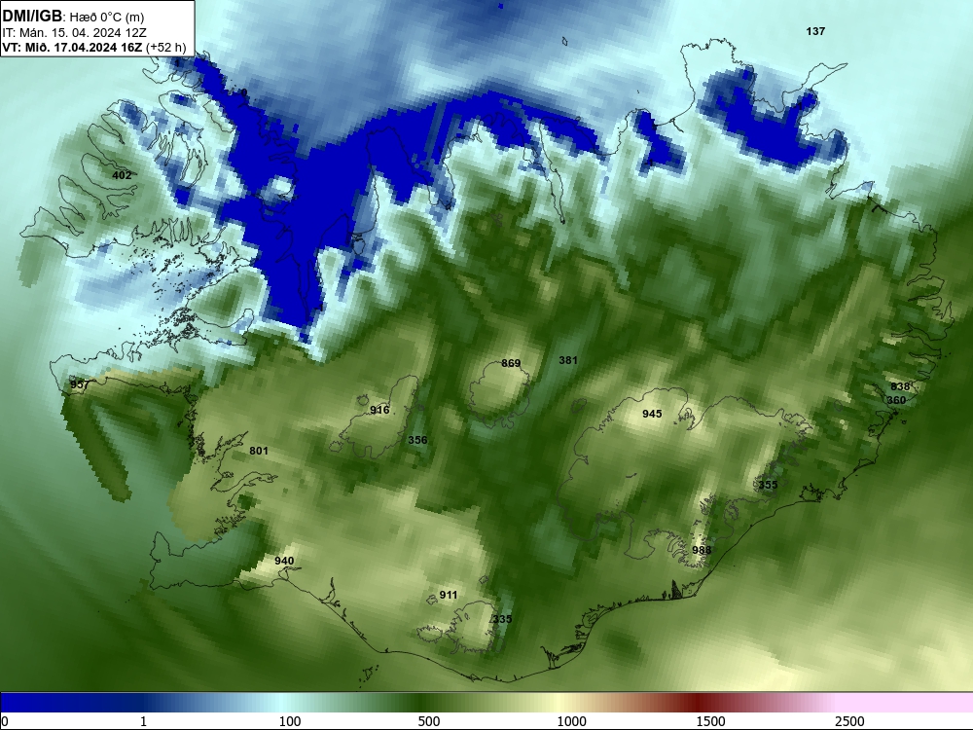Click the map value '945'
973x730 pixels.
(x=652, y=414)
